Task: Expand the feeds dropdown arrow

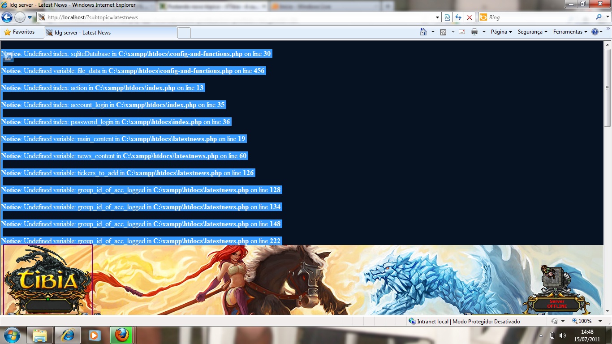Action: [453, 32]
